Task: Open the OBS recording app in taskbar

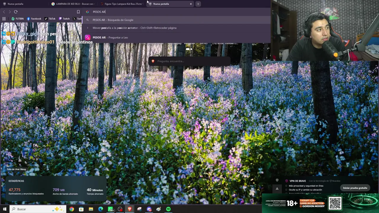Action: (120, 209)
